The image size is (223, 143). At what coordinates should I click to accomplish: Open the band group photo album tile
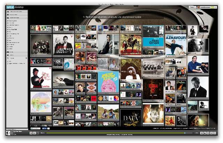pos(41,45)
